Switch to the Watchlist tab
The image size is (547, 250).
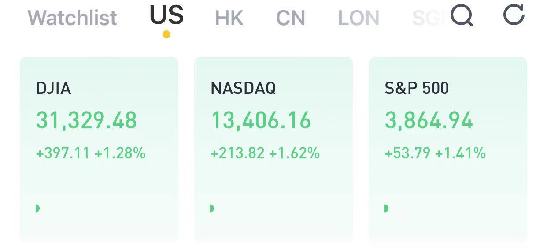point(72,18)
